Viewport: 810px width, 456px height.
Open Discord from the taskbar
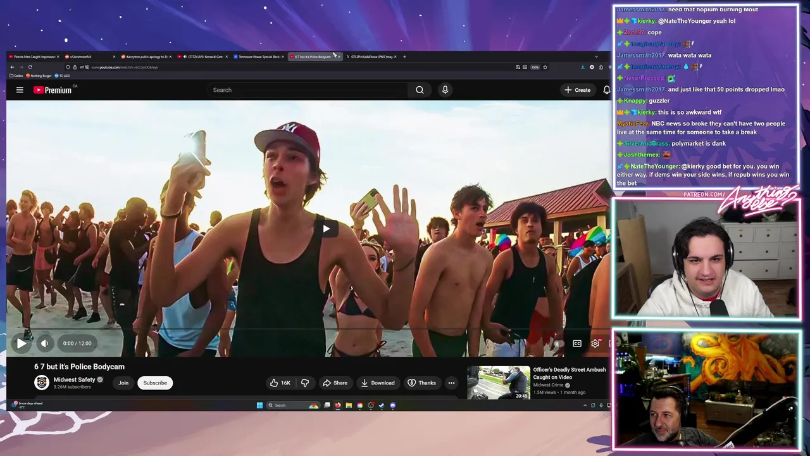[393, 405]
